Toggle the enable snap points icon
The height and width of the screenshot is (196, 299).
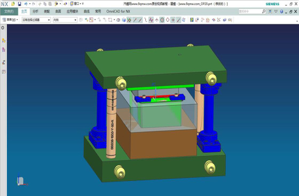pos(129,20)
